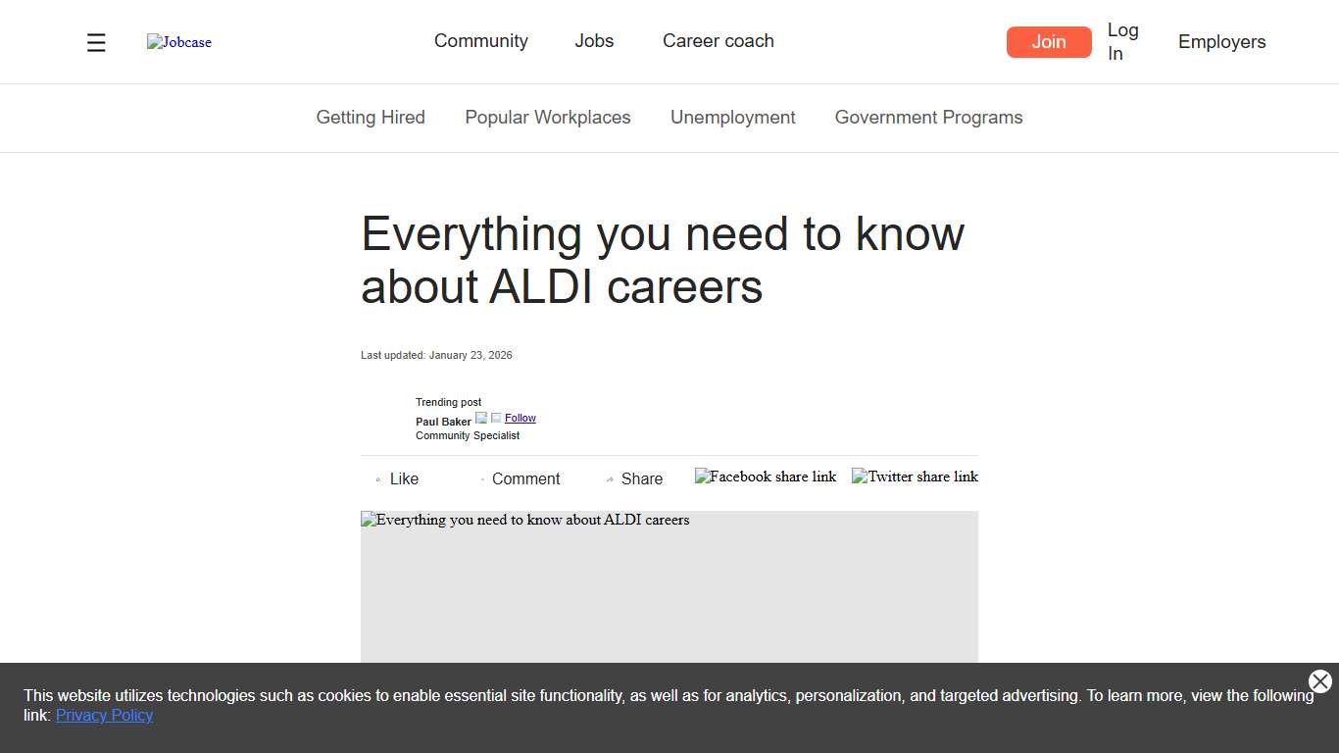1339x753 pixels.
Task: Follow community specialist Paul Baker
Action: coord(521,418)
